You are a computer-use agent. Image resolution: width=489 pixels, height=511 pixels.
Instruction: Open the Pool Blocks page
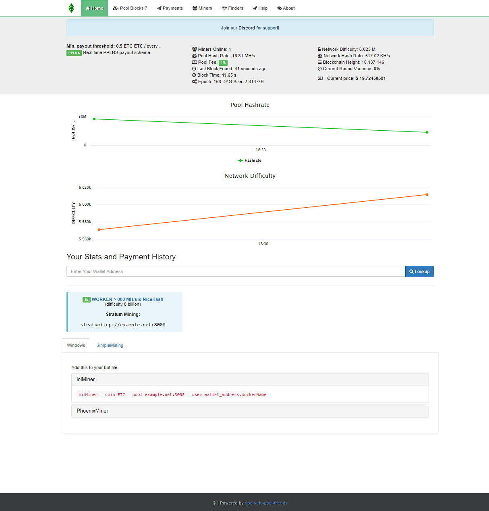[130, 8]
